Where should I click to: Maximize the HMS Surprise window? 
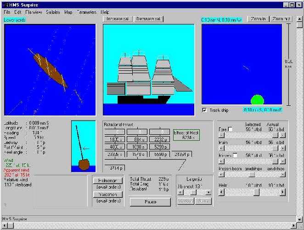click(x=292, y=5)
